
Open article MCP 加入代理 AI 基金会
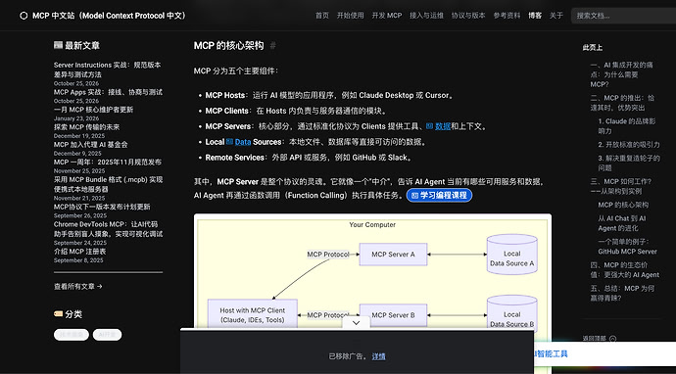90,144
